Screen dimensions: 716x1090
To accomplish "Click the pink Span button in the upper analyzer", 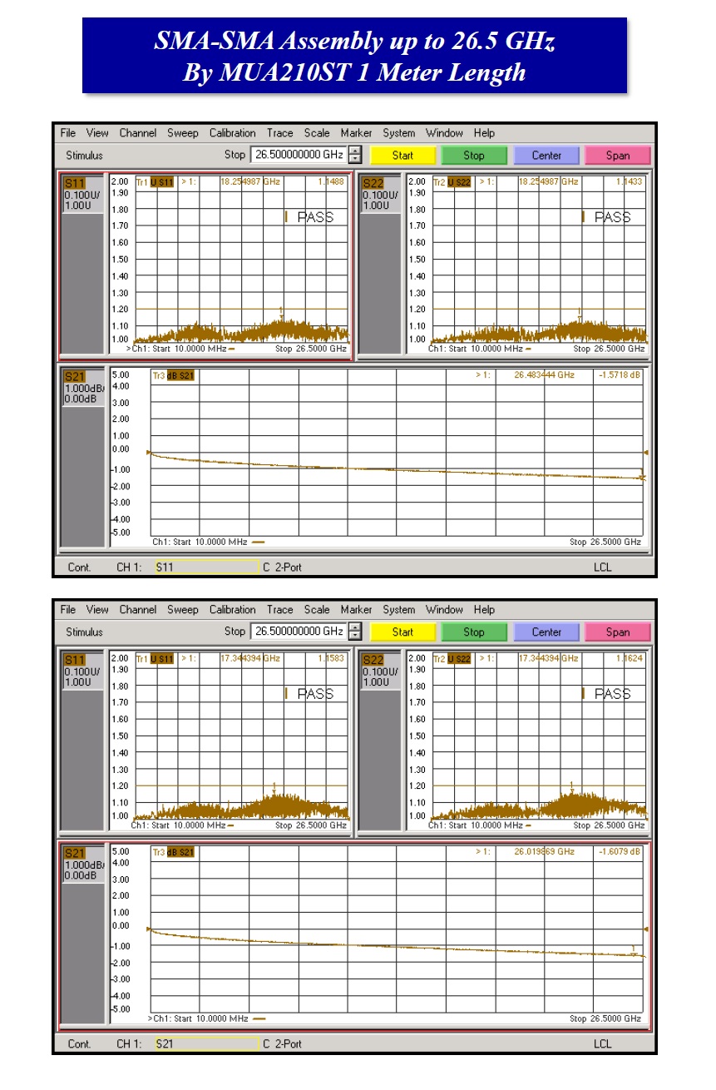I will [x=618, y=156].
